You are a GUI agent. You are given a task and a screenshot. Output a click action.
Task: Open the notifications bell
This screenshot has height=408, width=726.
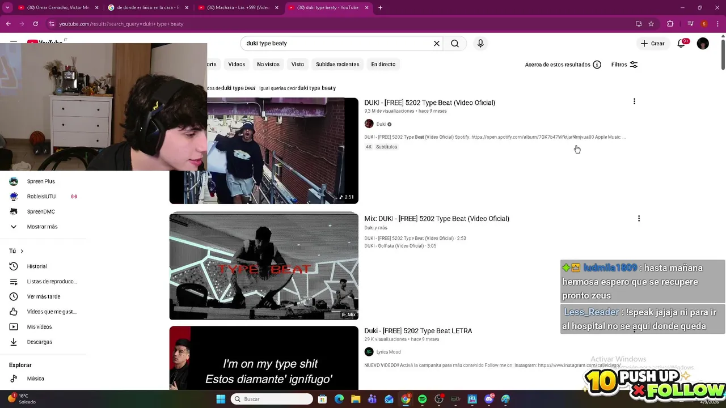coord(682,44)
